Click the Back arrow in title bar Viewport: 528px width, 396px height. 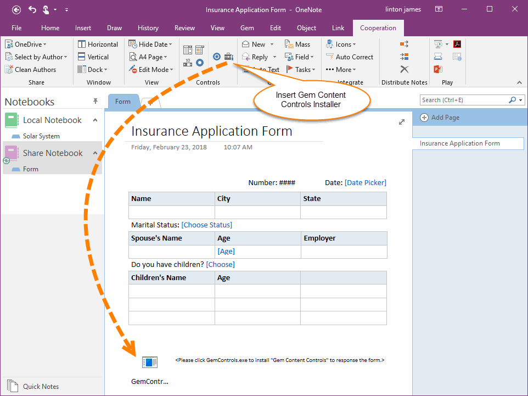16,10
